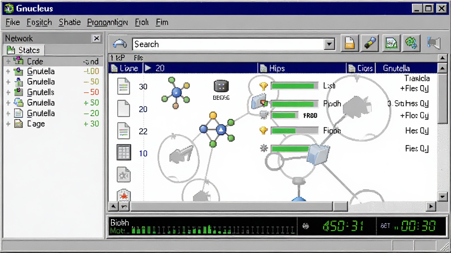Click the gray megaphone toolbar icon
The height and width of the screenshot is (253, 451).
click(x=434, y=43)
